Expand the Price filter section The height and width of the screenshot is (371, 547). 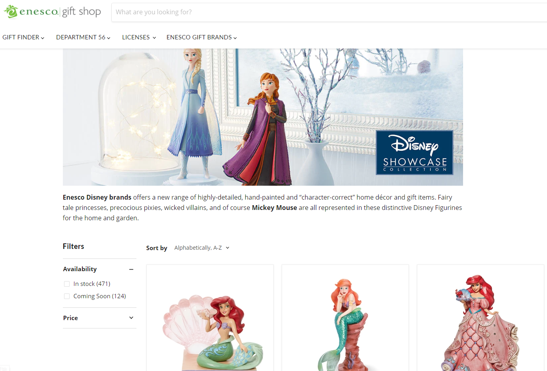pos(99,318)
